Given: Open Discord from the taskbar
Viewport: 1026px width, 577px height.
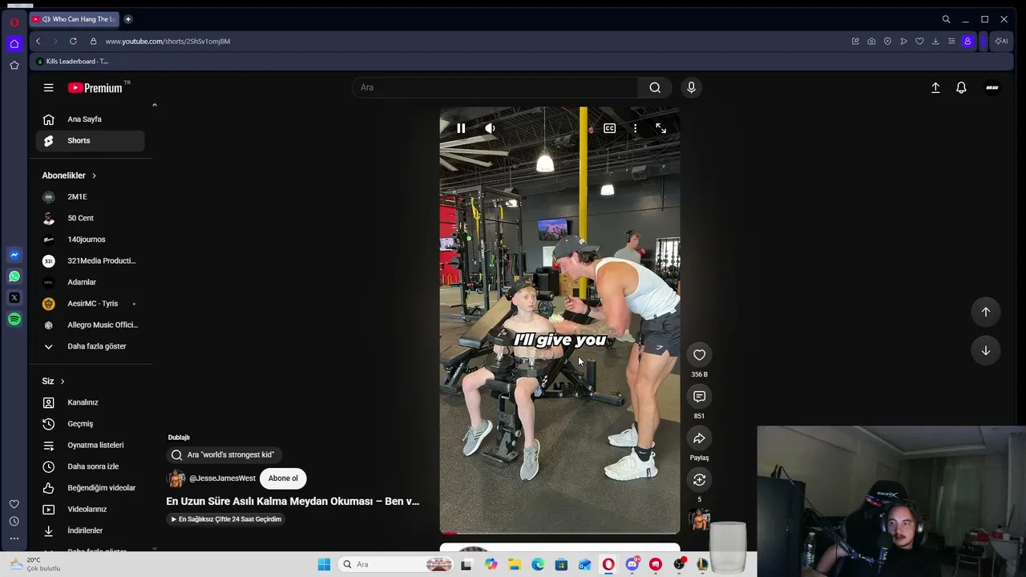Looking at the screenshot, I should [632, 565].
